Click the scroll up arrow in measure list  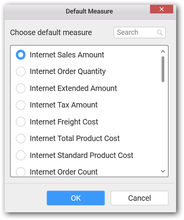click(163, 51)
